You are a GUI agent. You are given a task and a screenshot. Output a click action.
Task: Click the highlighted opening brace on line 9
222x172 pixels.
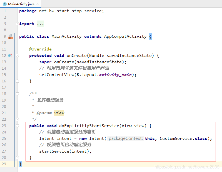[150, 36]
